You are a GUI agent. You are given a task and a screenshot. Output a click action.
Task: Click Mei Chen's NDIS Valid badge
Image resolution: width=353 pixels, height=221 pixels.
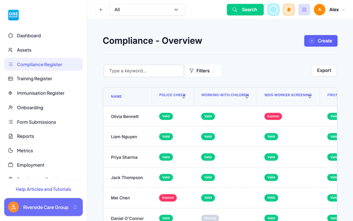pyautogui.click(x=271, y=197)
